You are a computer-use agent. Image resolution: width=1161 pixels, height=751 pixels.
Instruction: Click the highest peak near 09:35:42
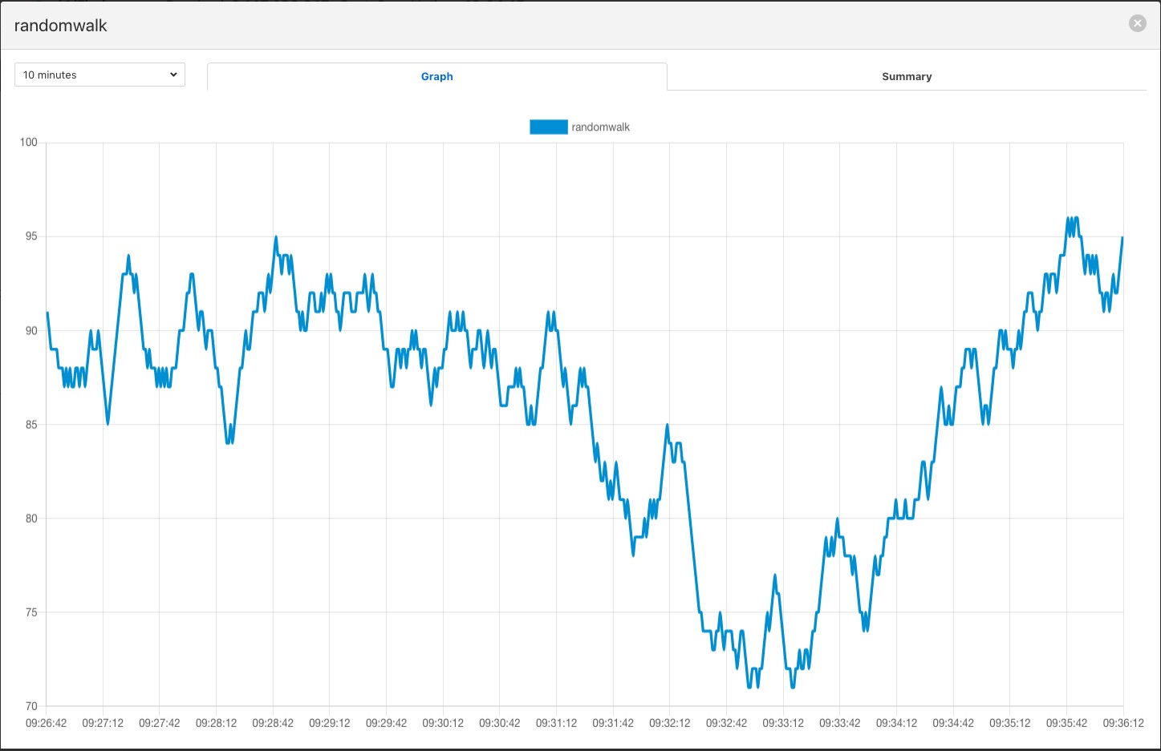click(1069, 218)
